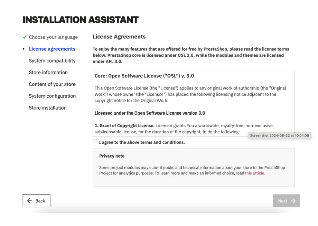Click the left arrow icon in Back
Image resolution: width=318 pixels, height=226 pixels.
tap(30, 201)
